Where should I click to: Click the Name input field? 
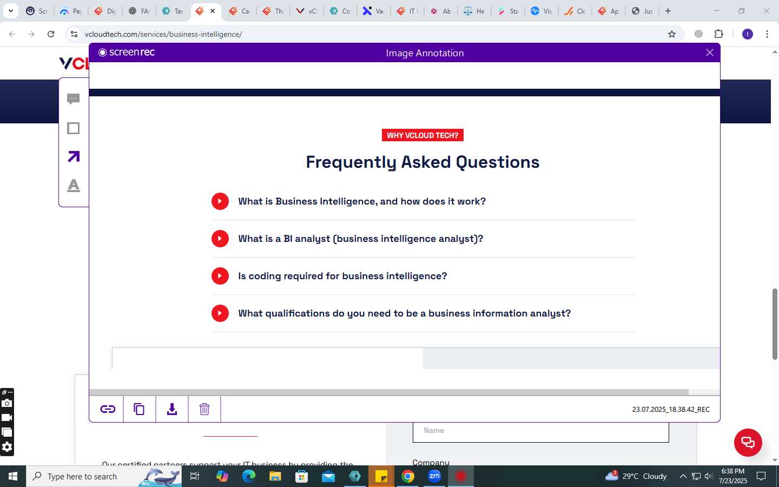pos(541,432)
